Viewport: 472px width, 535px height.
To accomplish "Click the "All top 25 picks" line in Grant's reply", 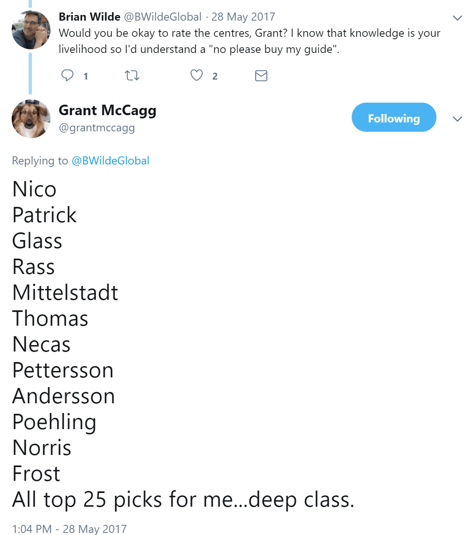I will pos(183,499).
